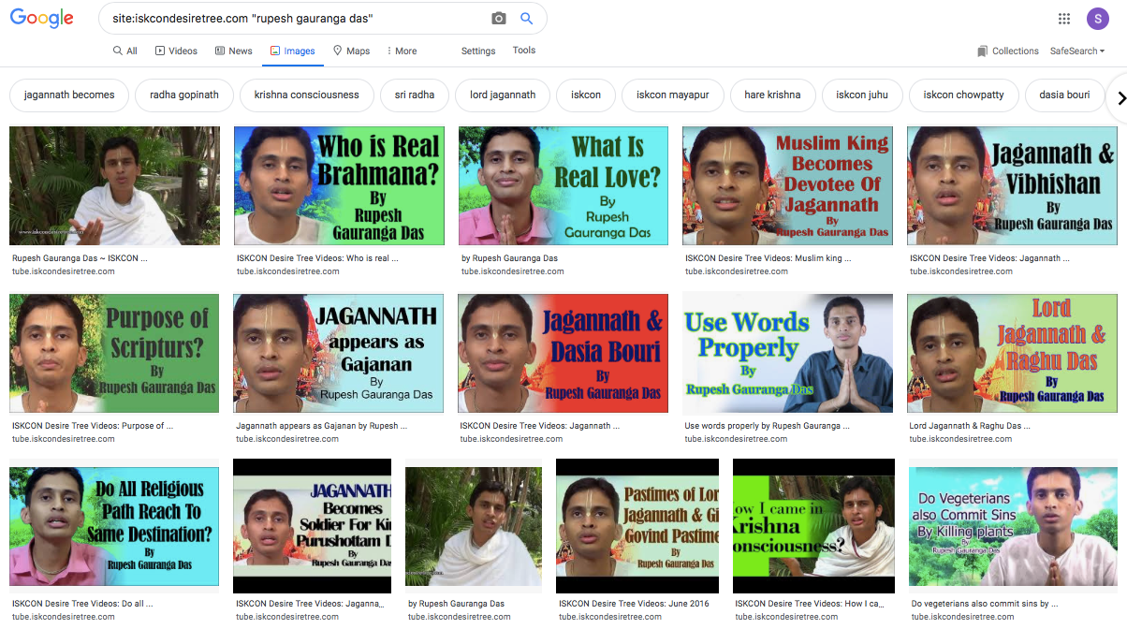This screenshot has width=1127, height=629.
Task: Open the account avatar S
Action: 1098,19
